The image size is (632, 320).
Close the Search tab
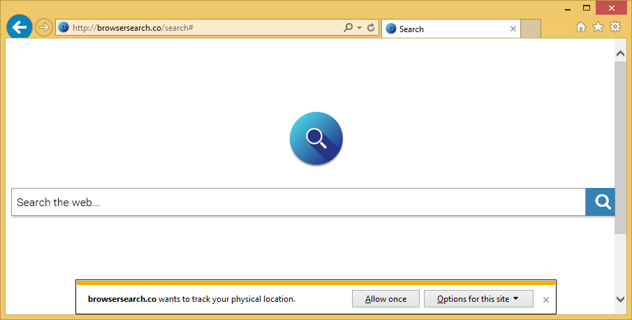513,29
